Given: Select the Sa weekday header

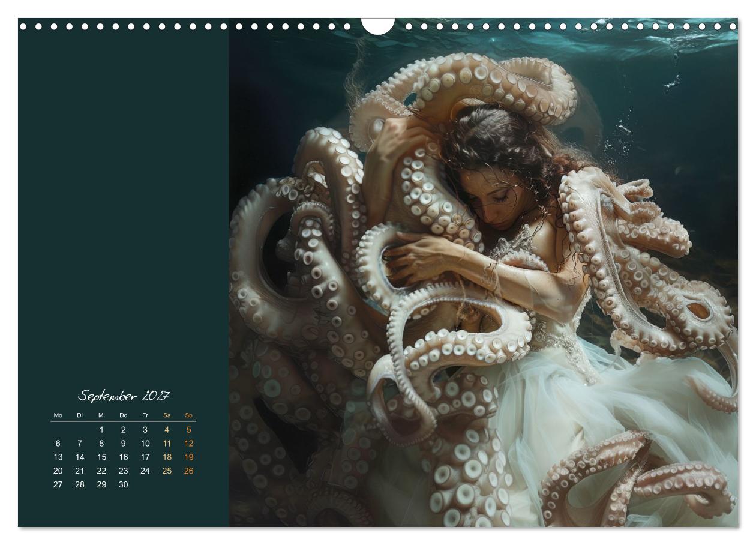Looking at the screenshot, I should point(167,415).
